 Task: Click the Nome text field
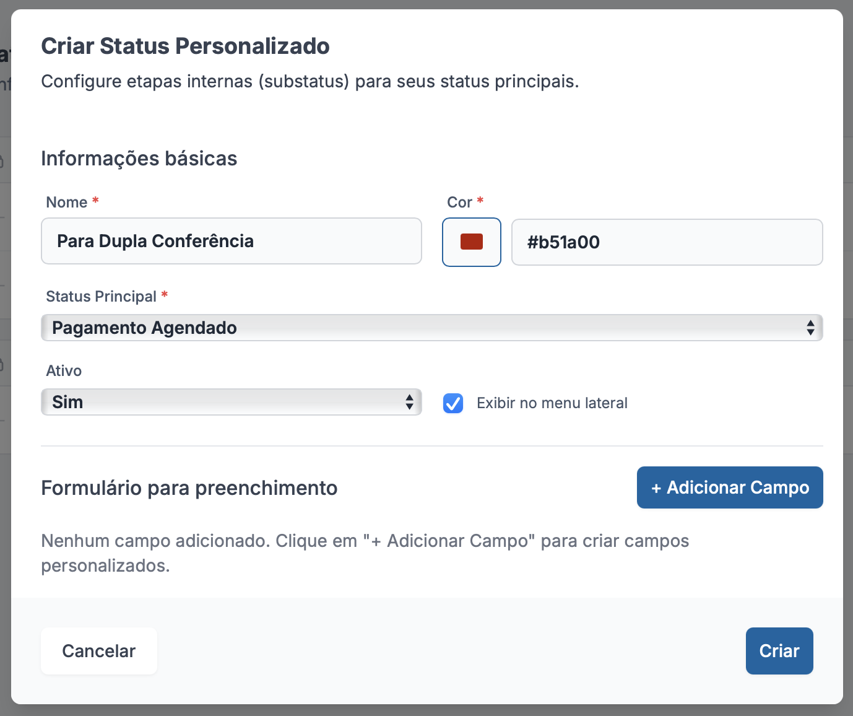click(231, 241)
